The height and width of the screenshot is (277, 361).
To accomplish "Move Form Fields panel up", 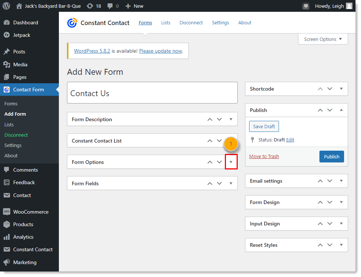I will (x=210, y=183).
